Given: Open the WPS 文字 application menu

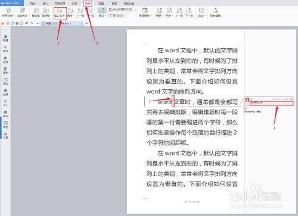Looking at the screenshot, I should (x=11, y=3).
